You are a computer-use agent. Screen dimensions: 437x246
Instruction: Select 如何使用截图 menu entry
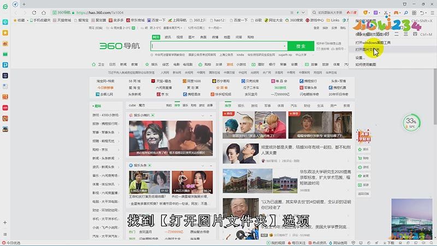[x=365, y=65]
